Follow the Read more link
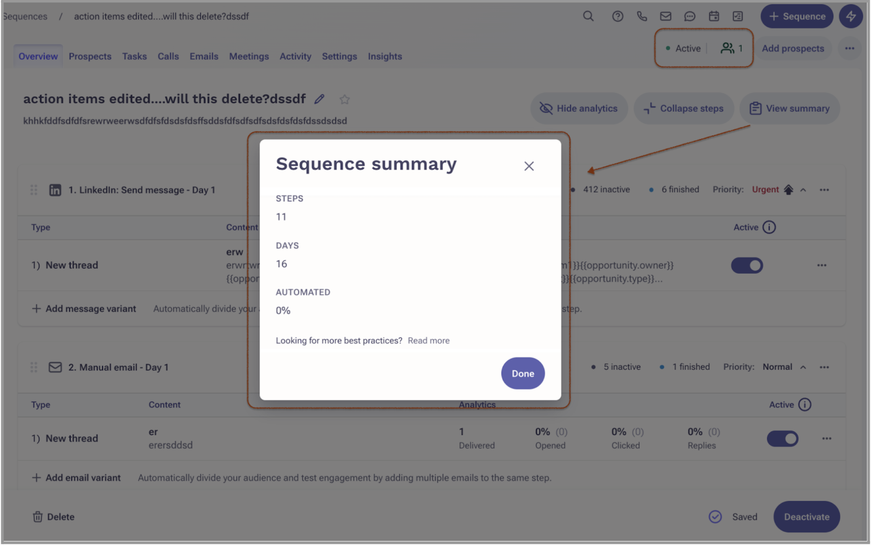 429,341
